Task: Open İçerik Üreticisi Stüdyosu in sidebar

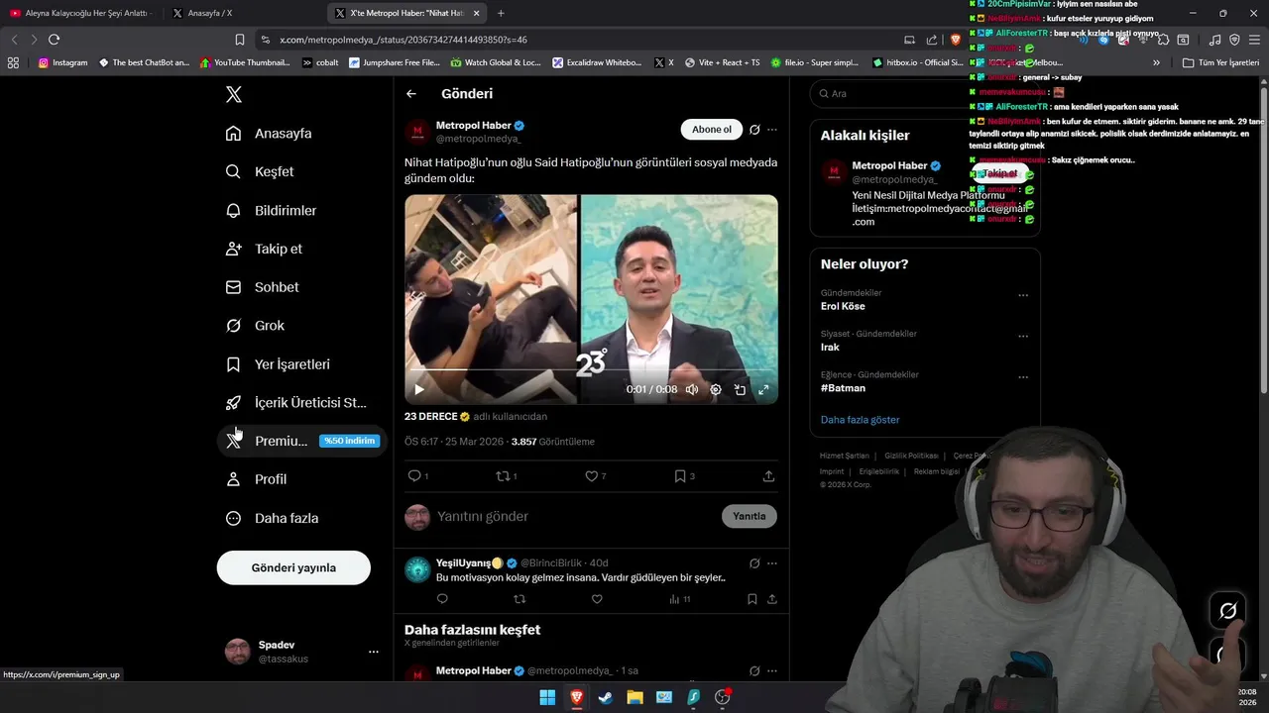Action: (295, 402)
